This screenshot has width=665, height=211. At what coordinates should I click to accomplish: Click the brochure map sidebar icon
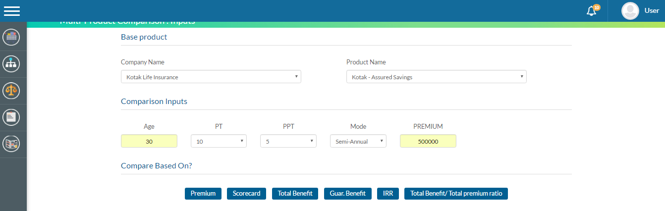coord(11,144)
